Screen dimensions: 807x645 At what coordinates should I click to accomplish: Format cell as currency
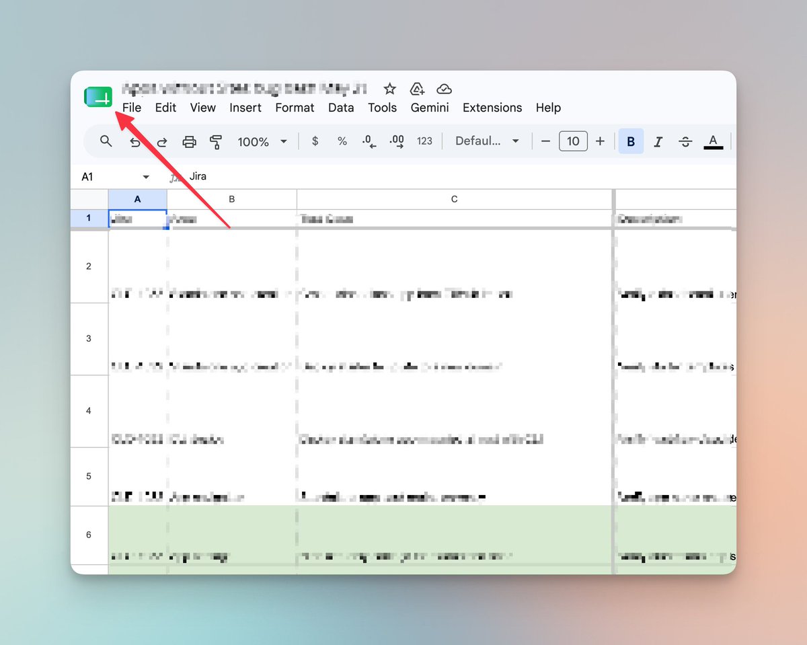click(315, 141)
